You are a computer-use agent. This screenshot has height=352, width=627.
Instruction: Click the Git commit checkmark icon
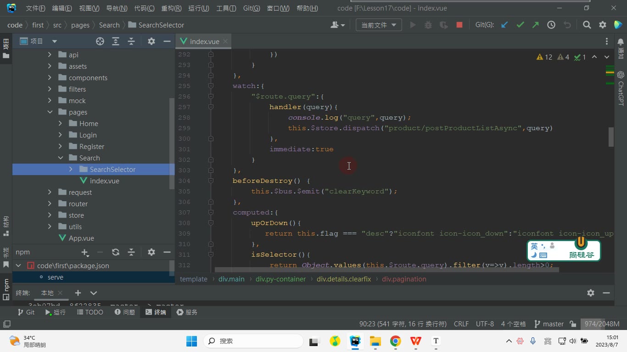520,25
